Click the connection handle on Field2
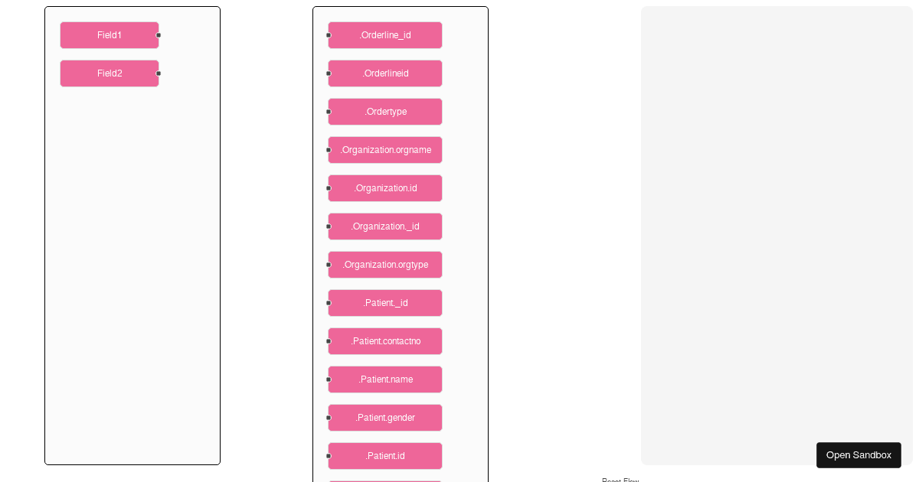919x482 pixels. (159, 73)
